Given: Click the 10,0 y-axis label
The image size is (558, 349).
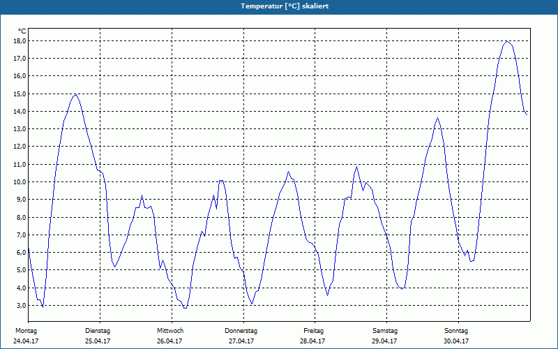Looking at the screenshot, I should coord(20,181).
